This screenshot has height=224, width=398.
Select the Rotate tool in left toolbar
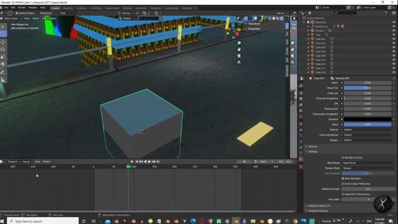pyautogui.click(x=3, y=49)
